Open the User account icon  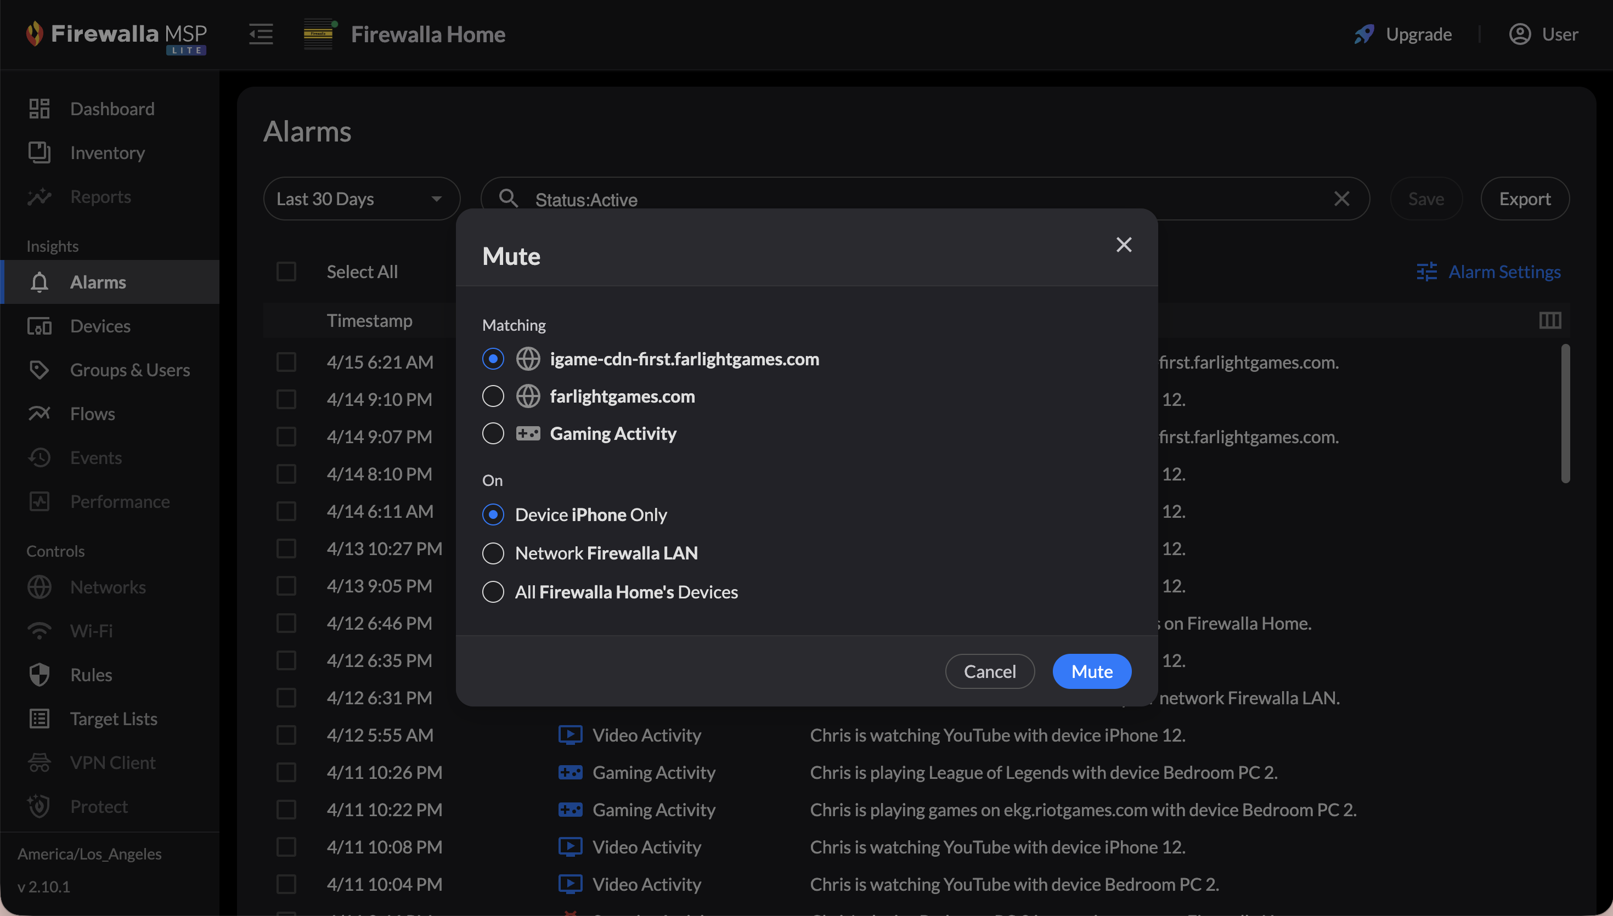click(1520, 34)
